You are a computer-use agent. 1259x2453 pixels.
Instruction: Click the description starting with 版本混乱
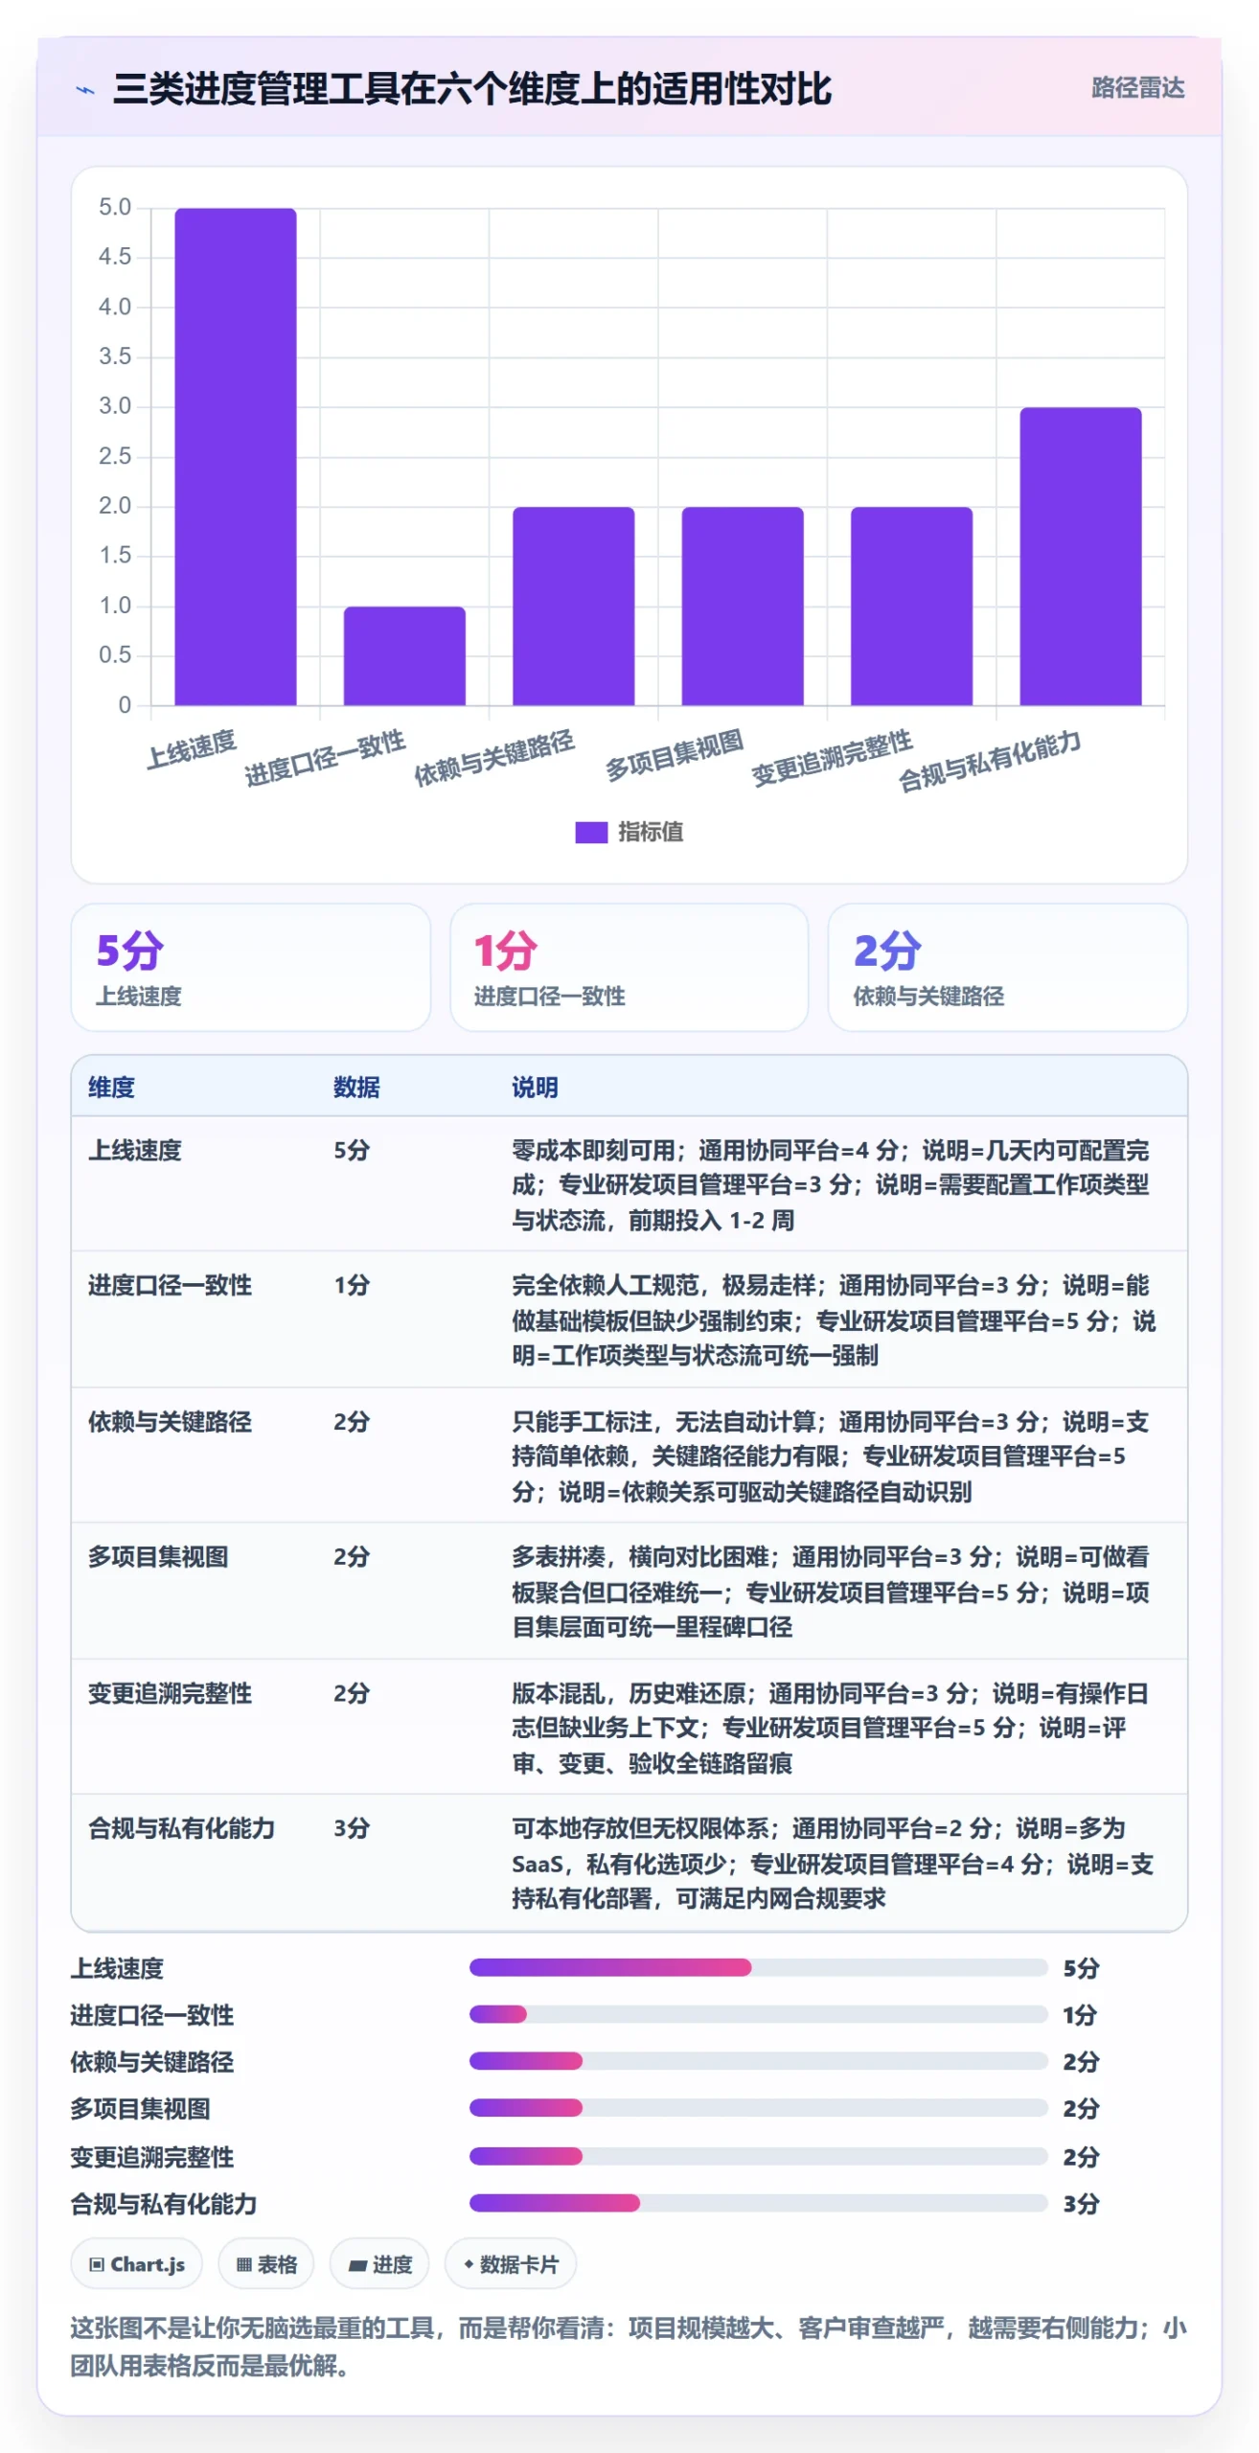pos(831,1728)
